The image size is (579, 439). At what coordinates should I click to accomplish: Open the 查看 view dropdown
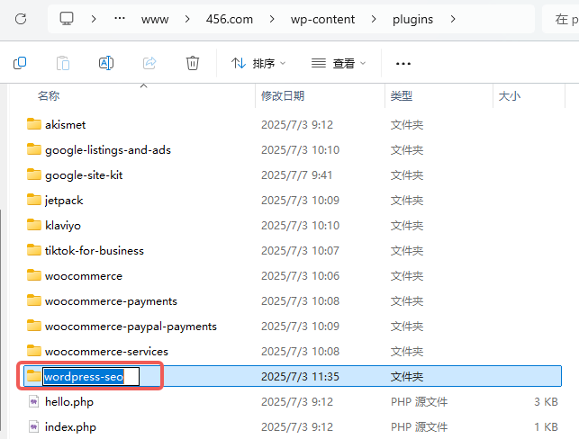339,64
